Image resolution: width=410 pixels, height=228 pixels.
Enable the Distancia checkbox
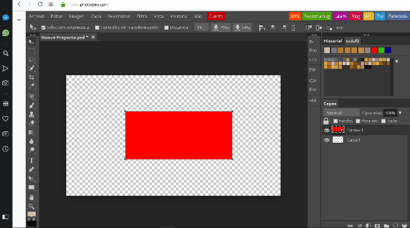click(167, 28)
